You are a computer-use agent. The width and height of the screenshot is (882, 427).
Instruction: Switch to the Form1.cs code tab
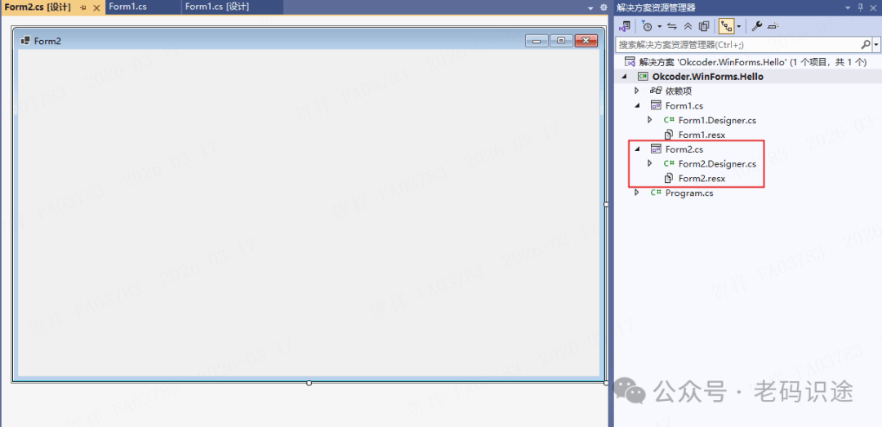[x=127, y=7]
